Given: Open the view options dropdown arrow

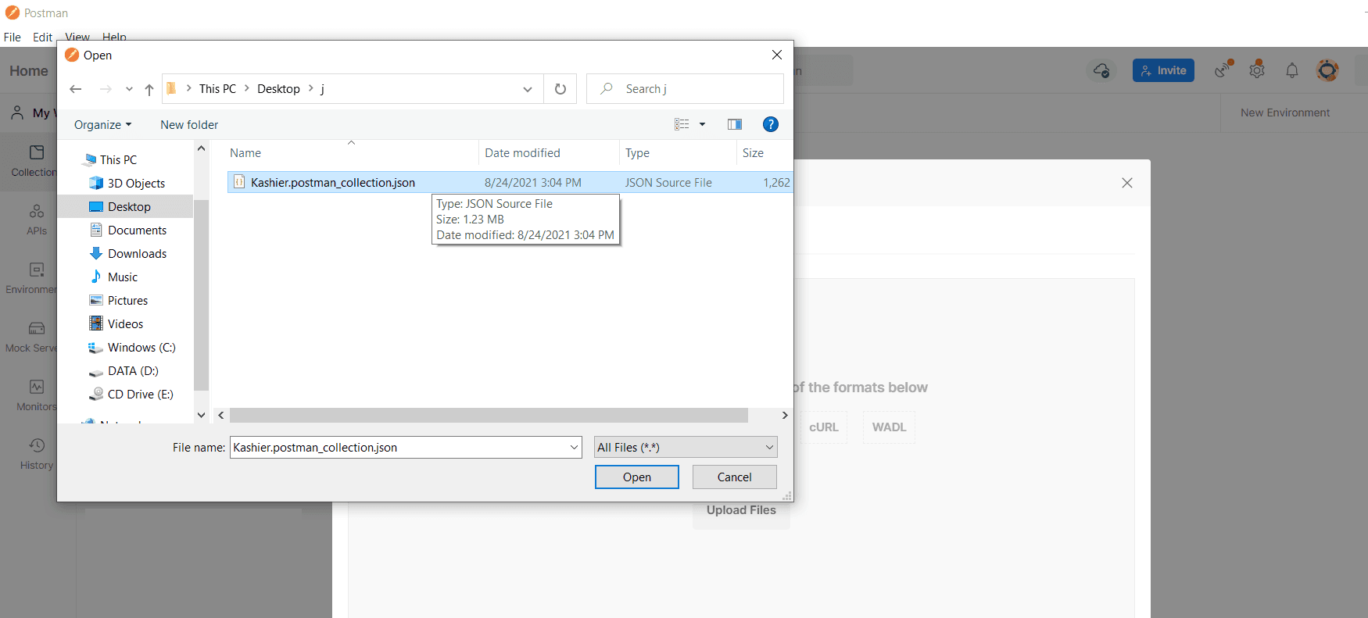Looking at the screenshot, I should coord(702,124).
